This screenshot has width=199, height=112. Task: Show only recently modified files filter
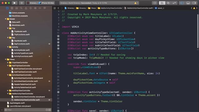[x=47, y=110]
